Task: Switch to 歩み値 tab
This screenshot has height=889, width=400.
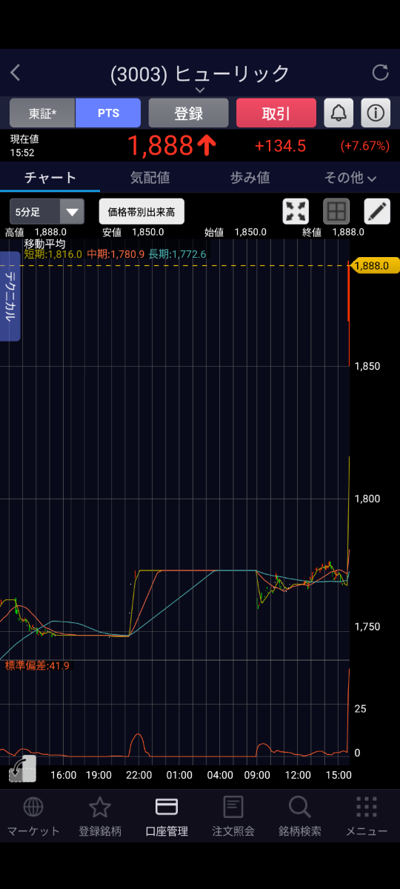Action: coord(250,178)
